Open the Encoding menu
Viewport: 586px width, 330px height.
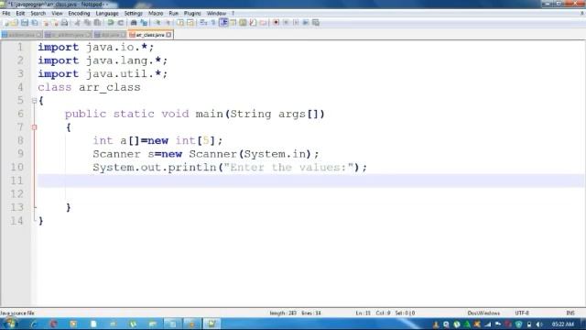(x=79, y=13)
